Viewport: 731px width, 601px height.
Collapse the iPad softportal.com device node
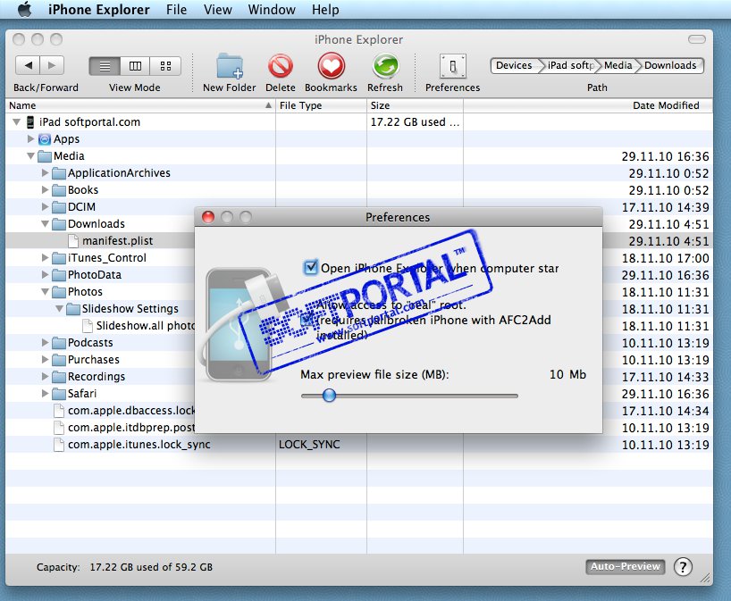pyautogui.click(x=17, y=122)
